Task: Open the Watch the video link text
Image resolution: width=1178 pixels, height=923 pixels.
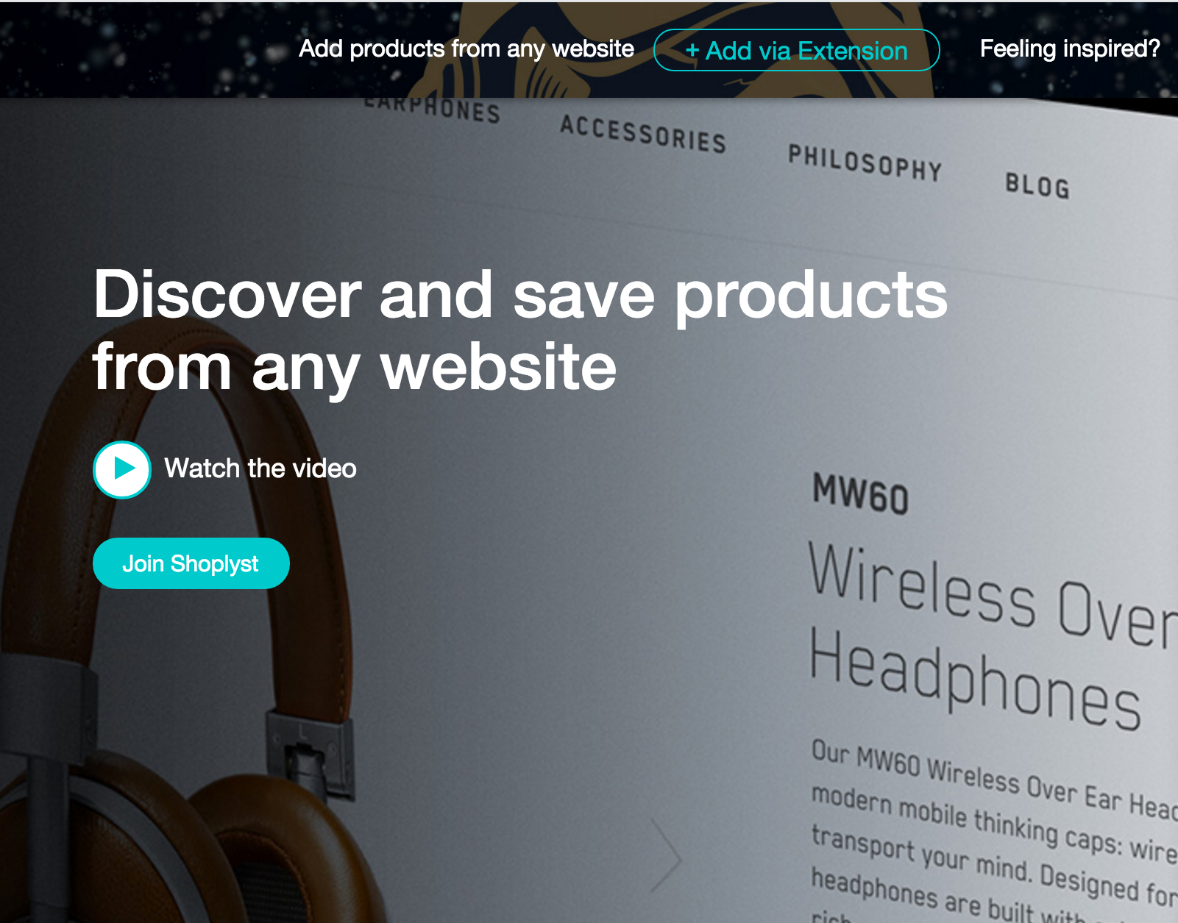Action: (260, 468)
